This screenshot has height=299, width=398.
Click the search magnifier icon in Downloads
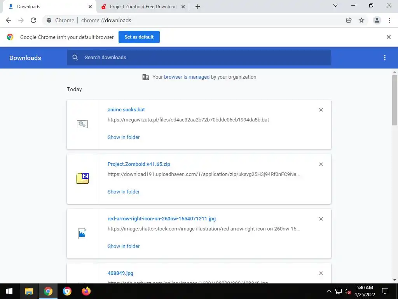coord(75,58)
